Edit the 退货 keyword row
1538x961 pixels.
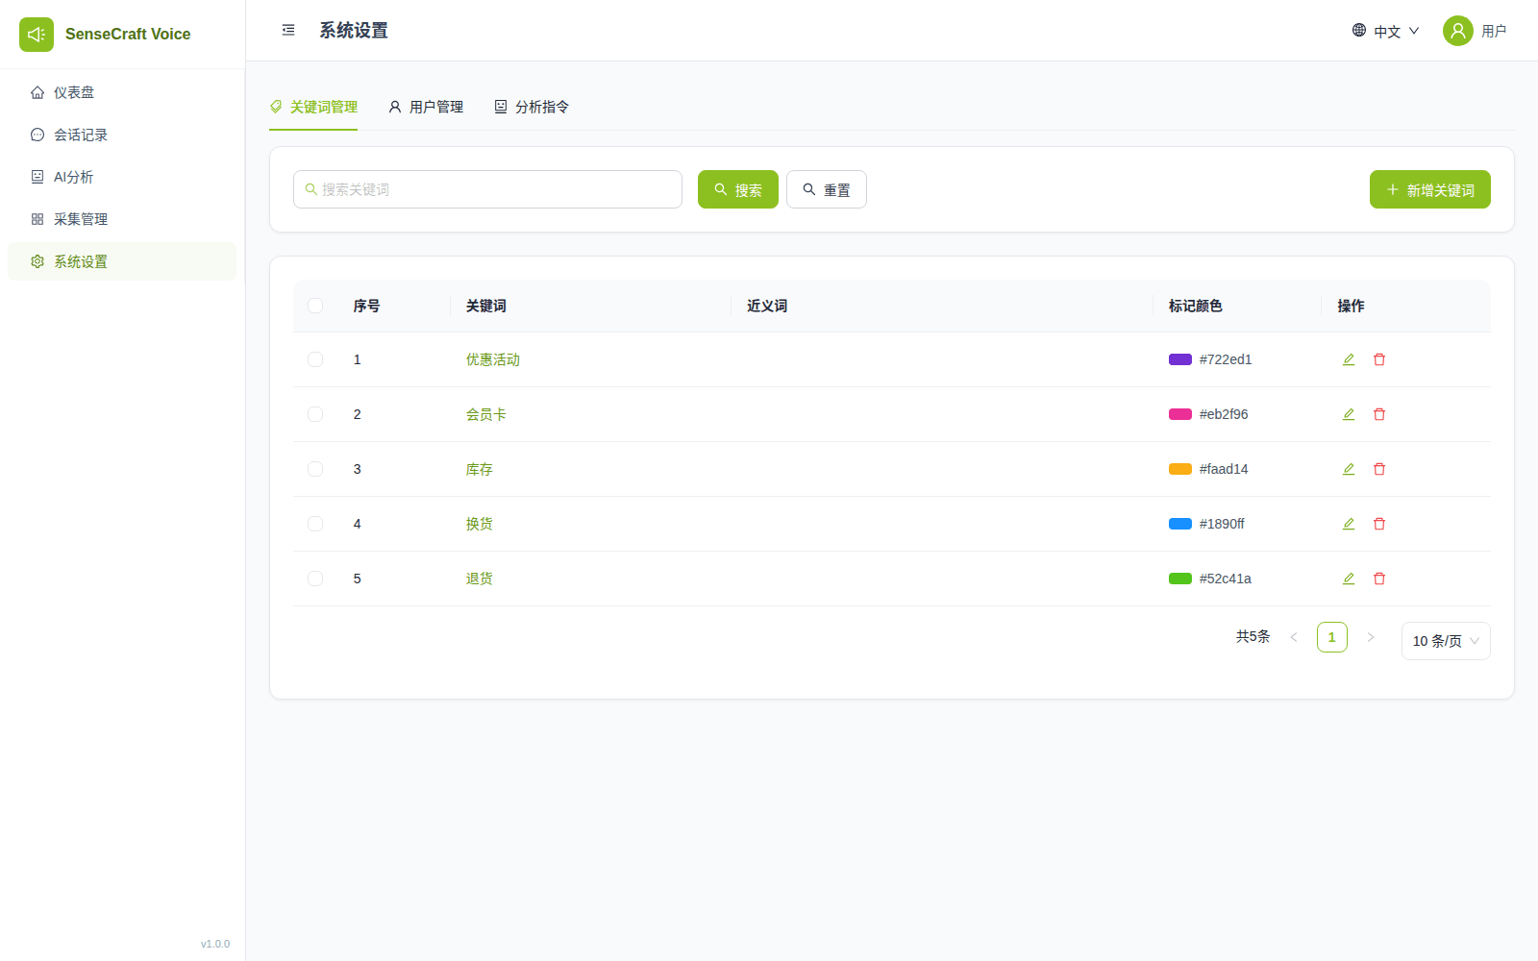[x=1349, y=579]
